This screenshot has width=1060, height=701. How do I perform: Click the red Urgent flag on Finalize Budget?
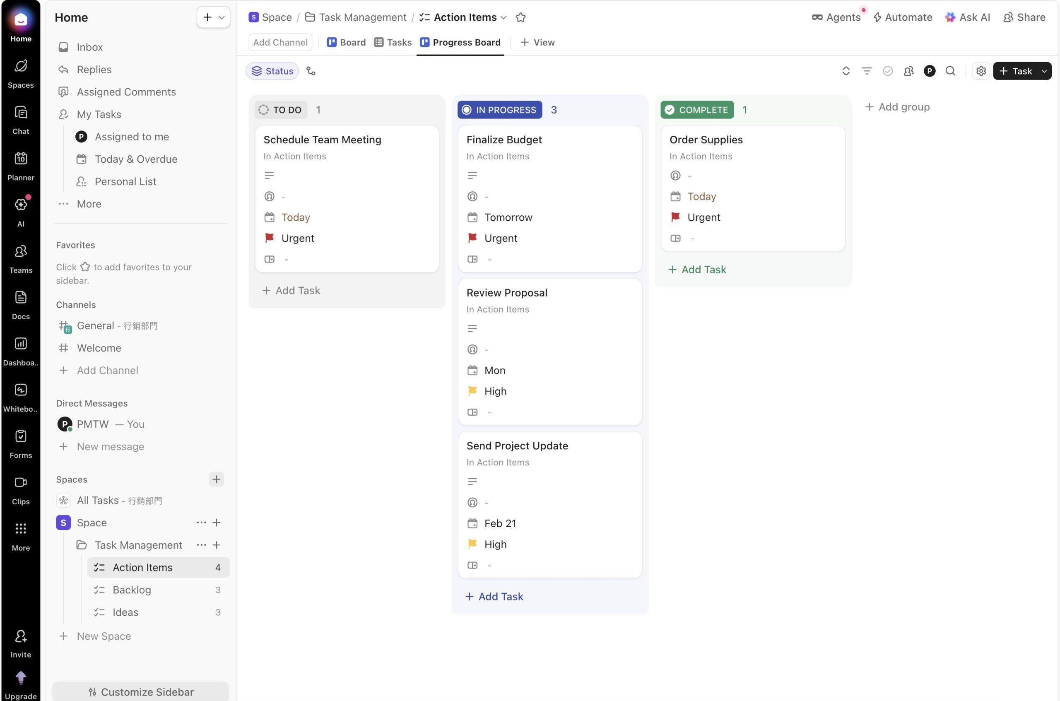472,238
